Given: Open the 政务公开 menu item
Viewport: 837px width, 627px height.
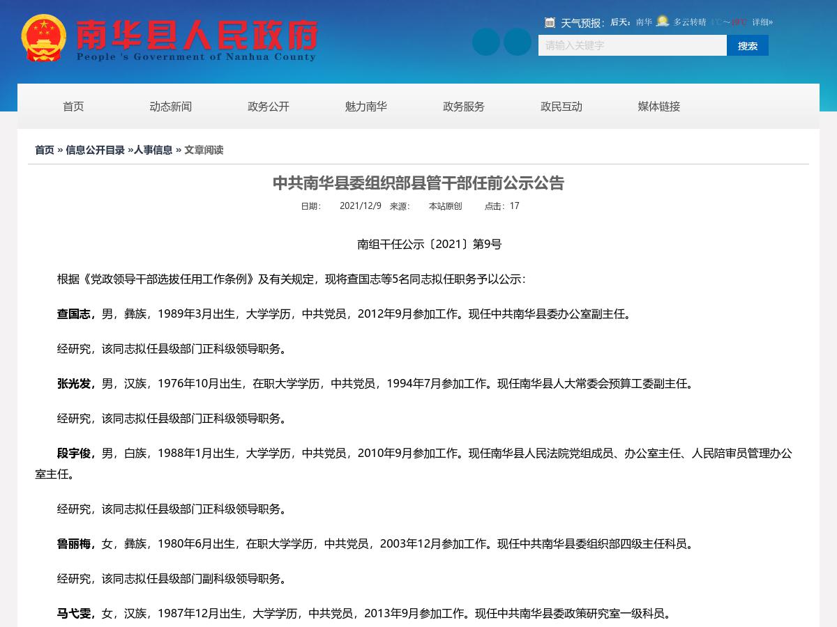Looking at the screenshot, I should click(269, 107).
